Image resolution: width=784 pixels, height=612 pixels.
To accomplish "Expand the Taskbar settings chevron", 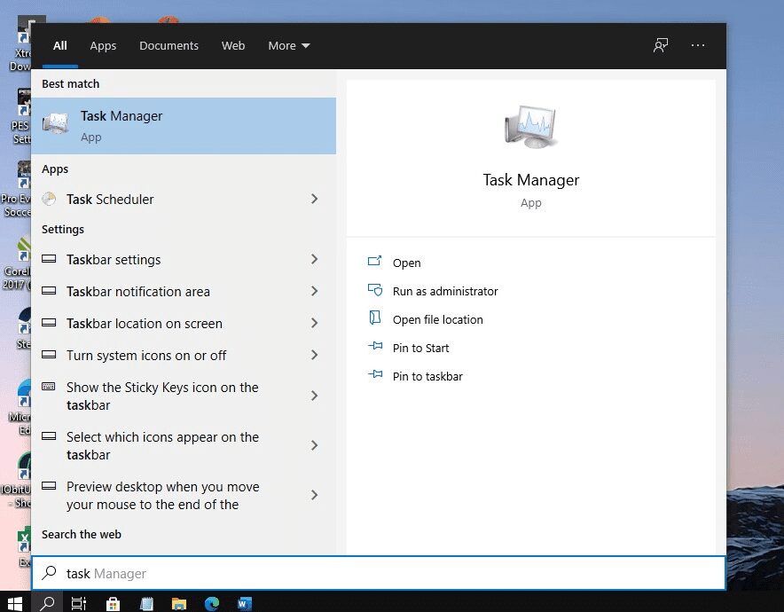I will [315, 259].
